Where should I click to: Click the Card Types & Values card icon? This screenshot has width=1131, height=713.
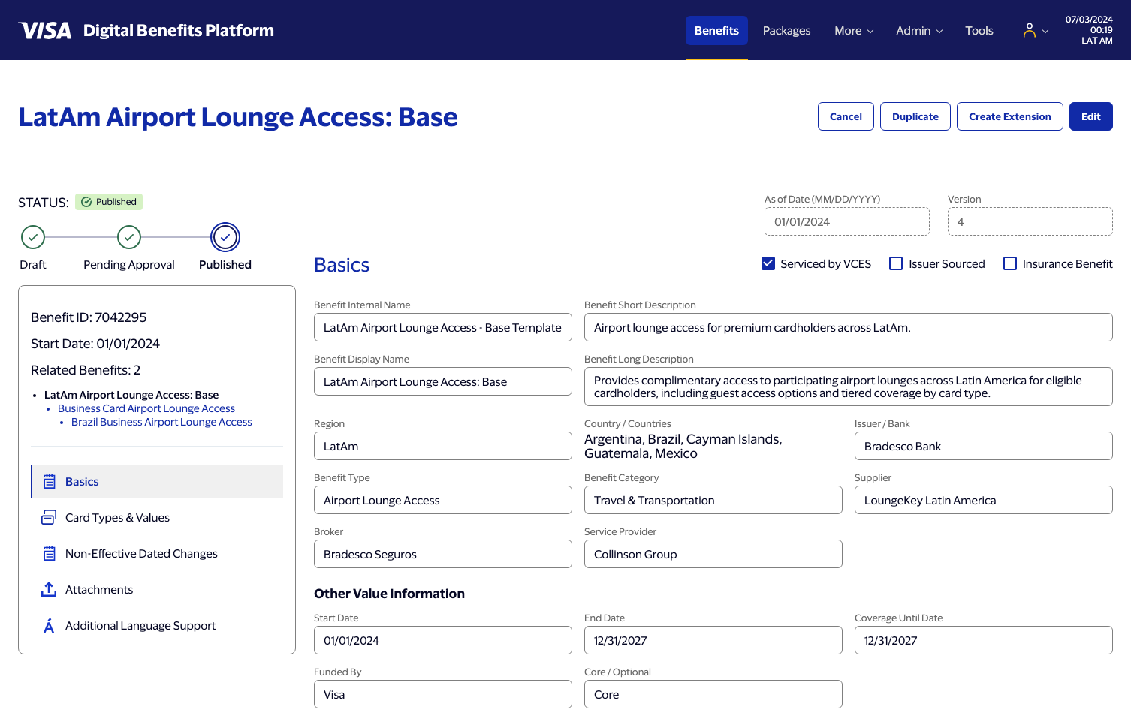(x=49, y=517)
